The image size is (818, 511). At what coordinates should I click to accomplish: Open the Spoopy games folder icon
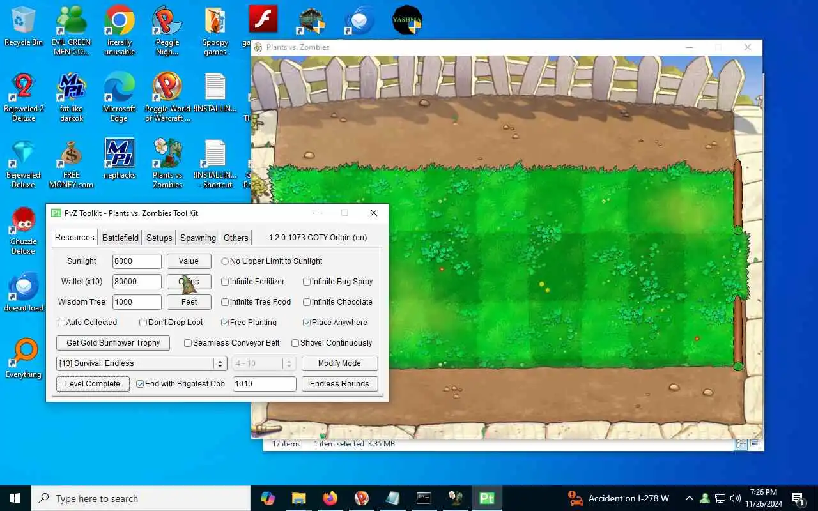click(215, 30)
